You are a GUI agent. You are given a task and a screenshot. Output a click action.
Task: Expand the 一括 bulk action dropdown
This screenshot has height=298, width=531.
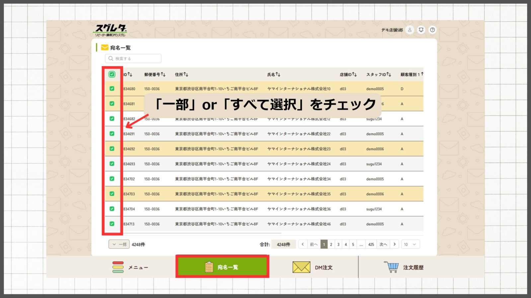pos(119,244)
